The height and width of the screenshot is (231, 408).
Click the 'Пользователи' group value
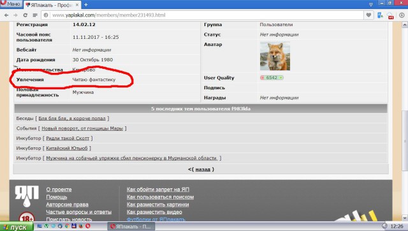pos(276,24)
